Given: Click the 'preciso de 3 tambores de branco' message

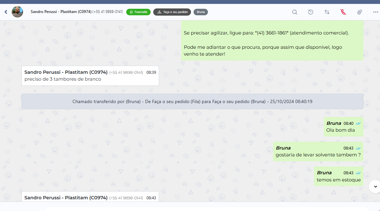Looking at the screenshot, I should (x=63, y=79).
